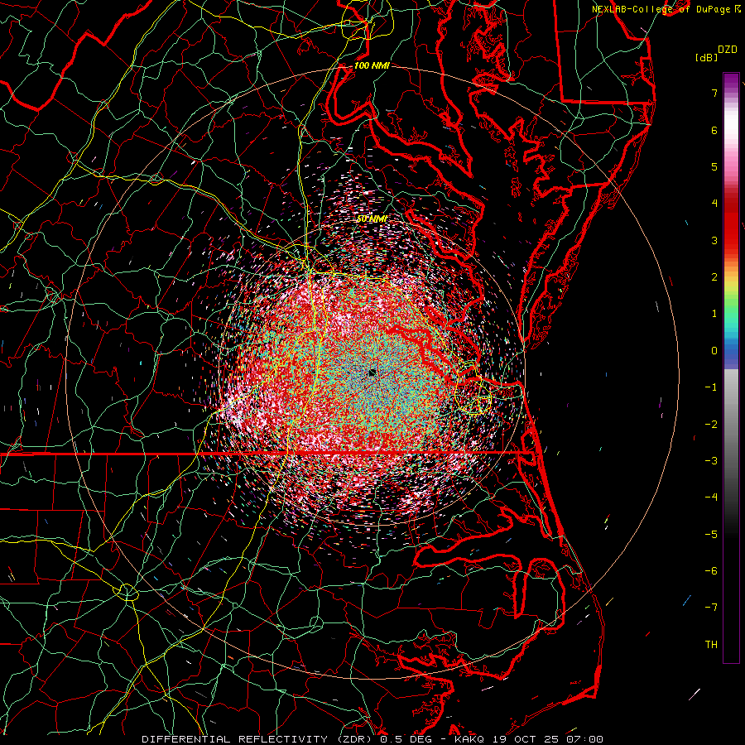Click the -3 label on the color scale

coord(711,461)
